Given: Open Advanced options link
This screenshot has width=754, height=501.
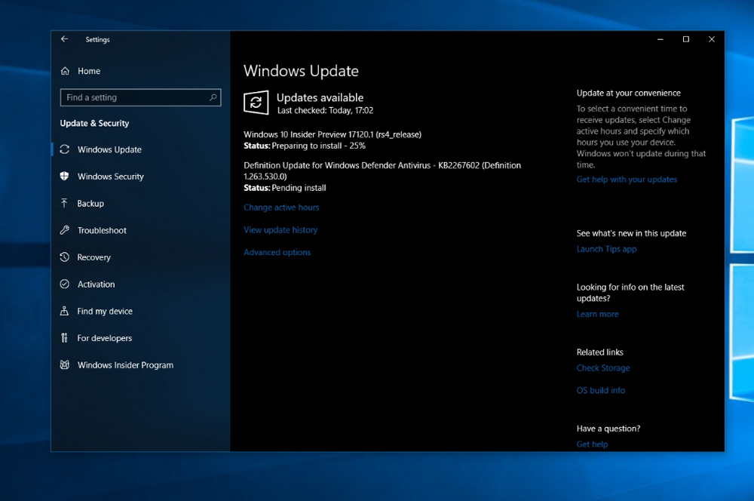Looking at the screenshot, I should (277, 252).
